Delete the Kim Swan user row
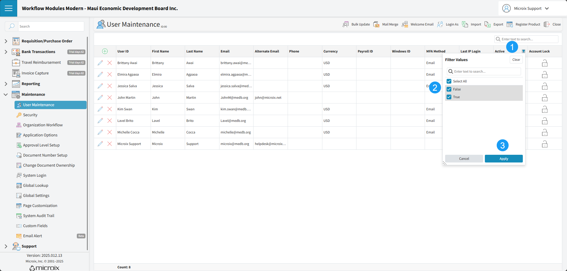The width and height of the screenshot is (567, 271). pos(110,109)
